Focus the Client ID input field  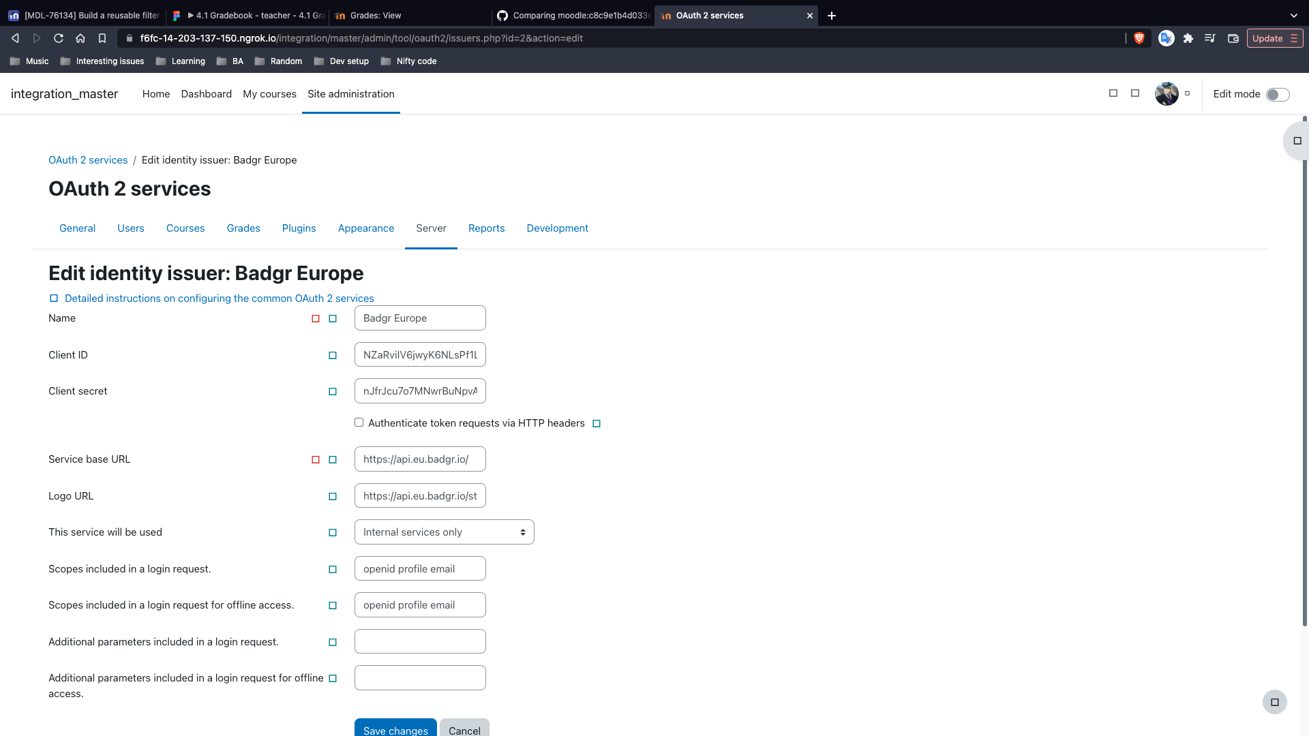420,355
